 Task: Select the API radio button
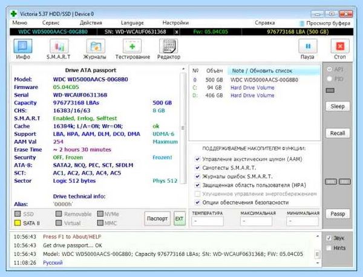coord(329,69)
